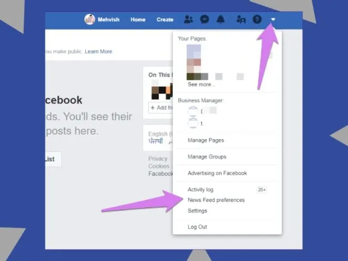Open Mehvish profile name link

[109, 19]
